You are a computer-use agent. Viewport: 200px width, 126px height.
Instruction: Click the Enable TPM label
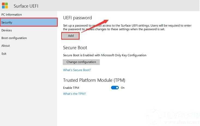[x=71, y=88]
